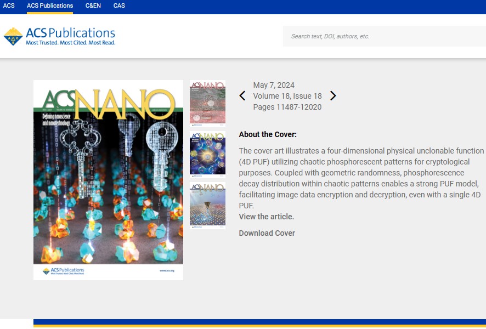Click the cover description paragraph
Screen dimensions: 486x329
click(x=361, y=178)
